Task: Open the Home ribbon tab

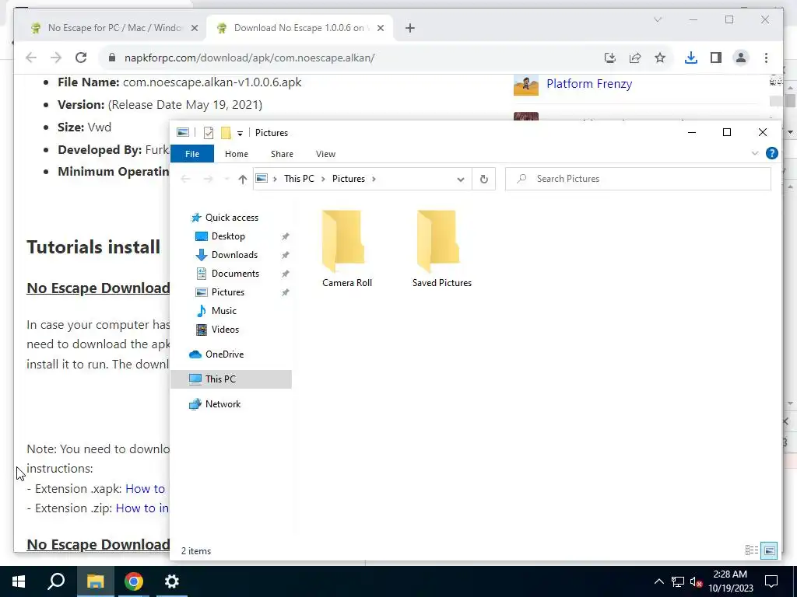Action: pyautogui.click(x=237, y=154)
